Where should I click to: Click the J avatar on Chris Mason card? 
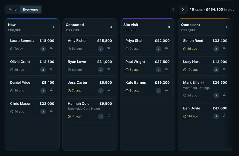pyautogui.click(x=43, y=112)
